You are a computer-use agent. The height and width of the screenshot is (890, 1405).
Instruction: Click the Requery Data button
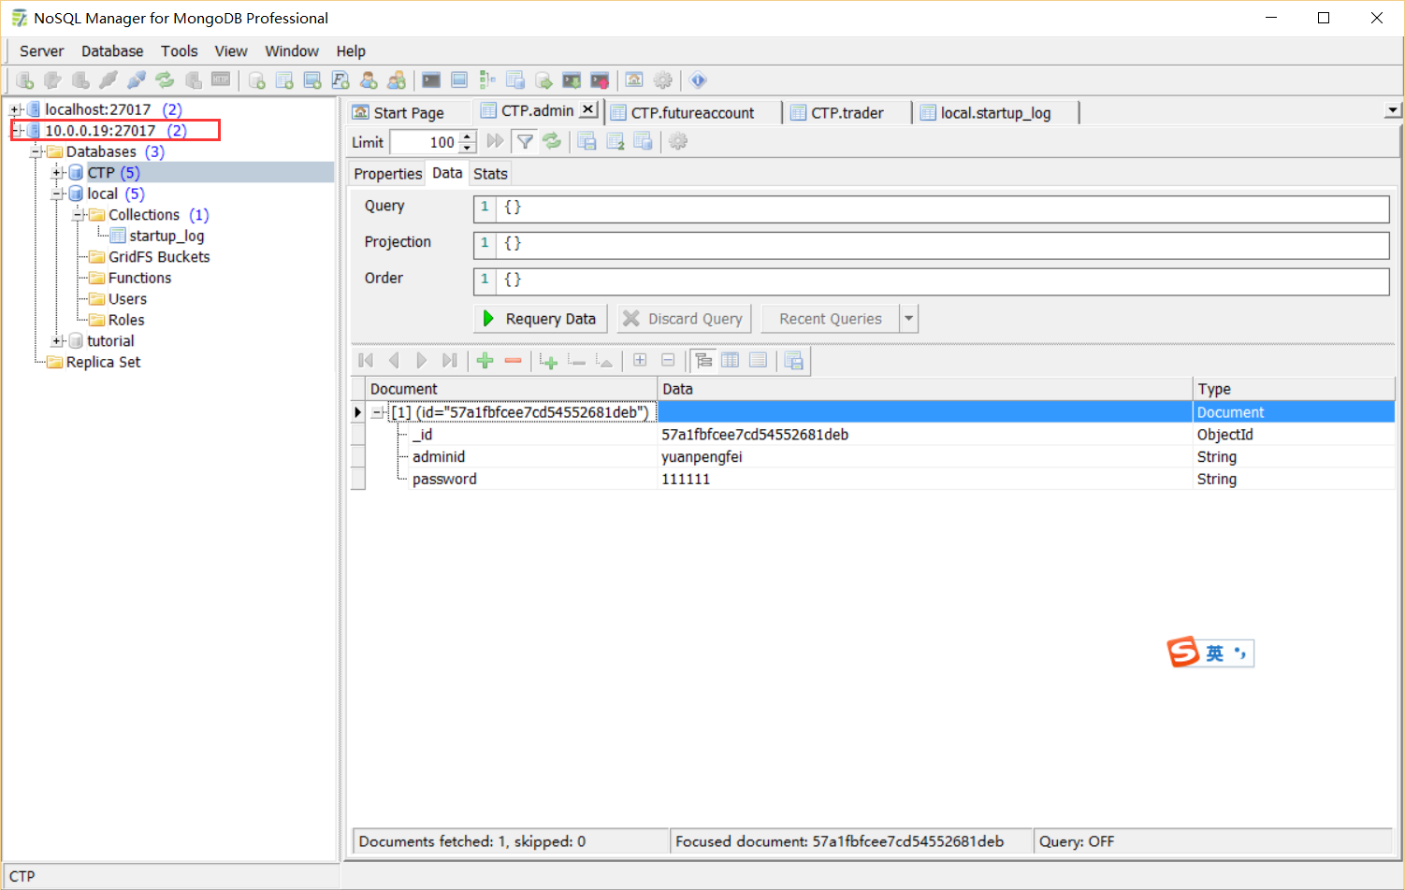[x=541, y=319]
